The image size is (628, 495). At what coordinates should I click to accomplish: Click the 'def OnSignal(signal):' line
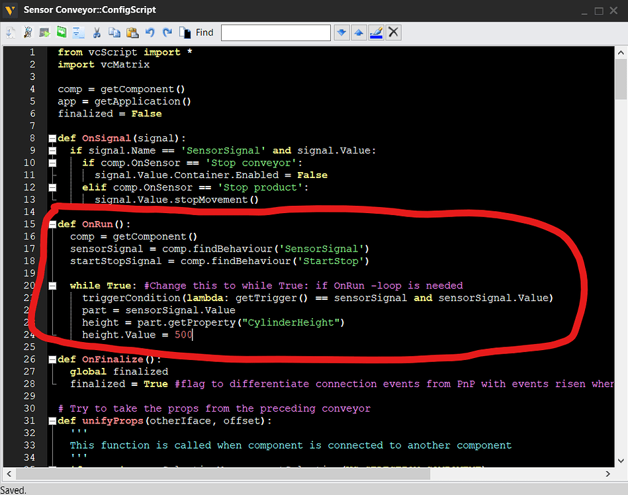click(x=122, y=138)
